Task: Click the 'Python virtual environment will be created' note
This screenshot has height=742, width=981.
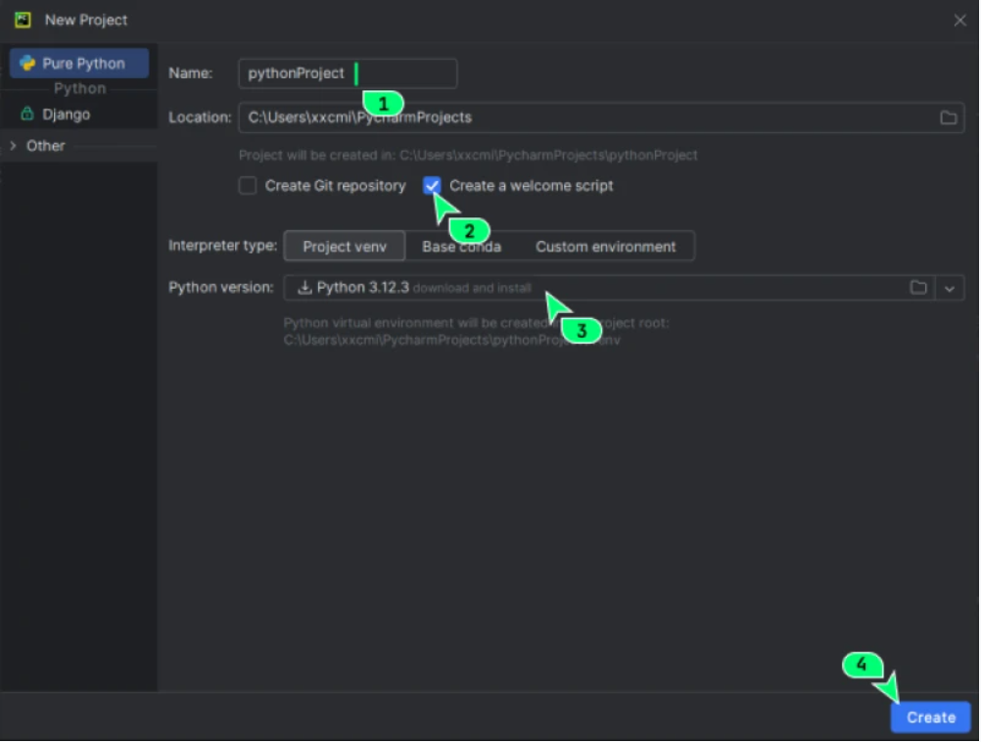Action: pyautogui.click(x=476, y=332)
